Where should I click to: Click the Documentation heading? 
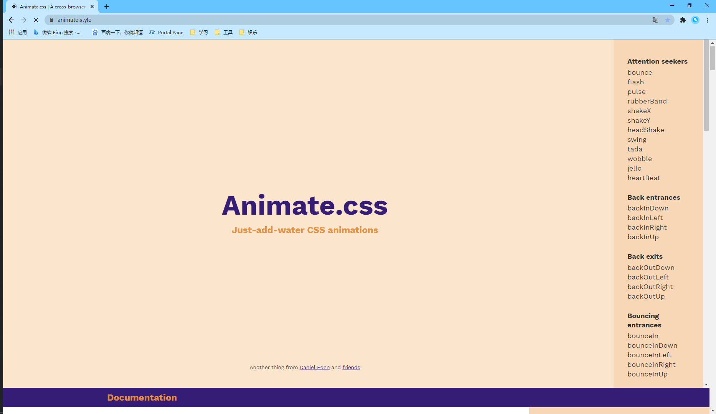[142, 398]
